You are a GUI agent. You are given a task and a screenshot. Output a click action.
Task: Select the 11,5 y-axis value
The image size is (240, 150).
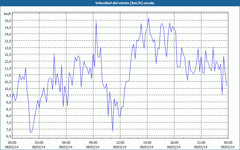tap(8, 68)
